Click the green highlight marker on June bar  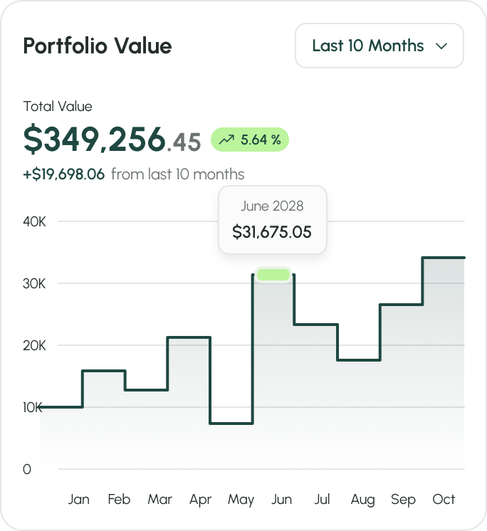[x=273, y=275]
